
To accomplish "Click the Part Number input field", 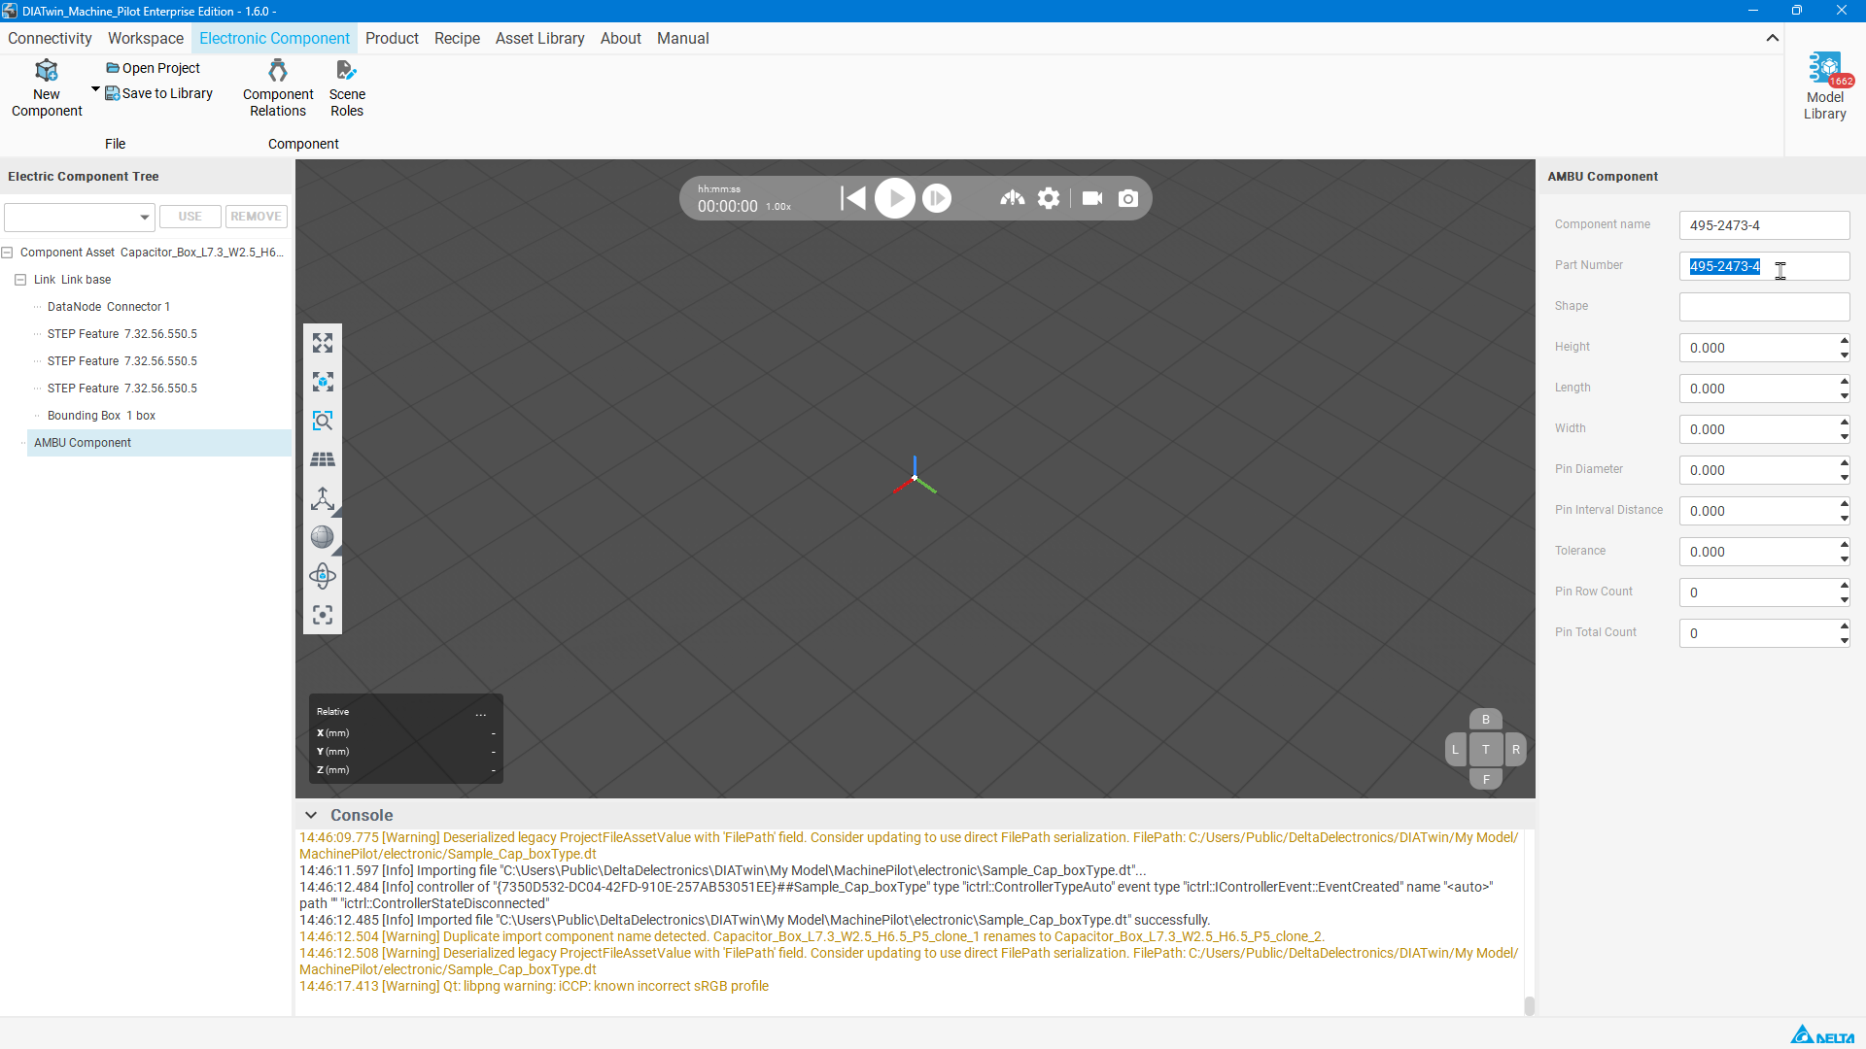I will [1765, 266].
